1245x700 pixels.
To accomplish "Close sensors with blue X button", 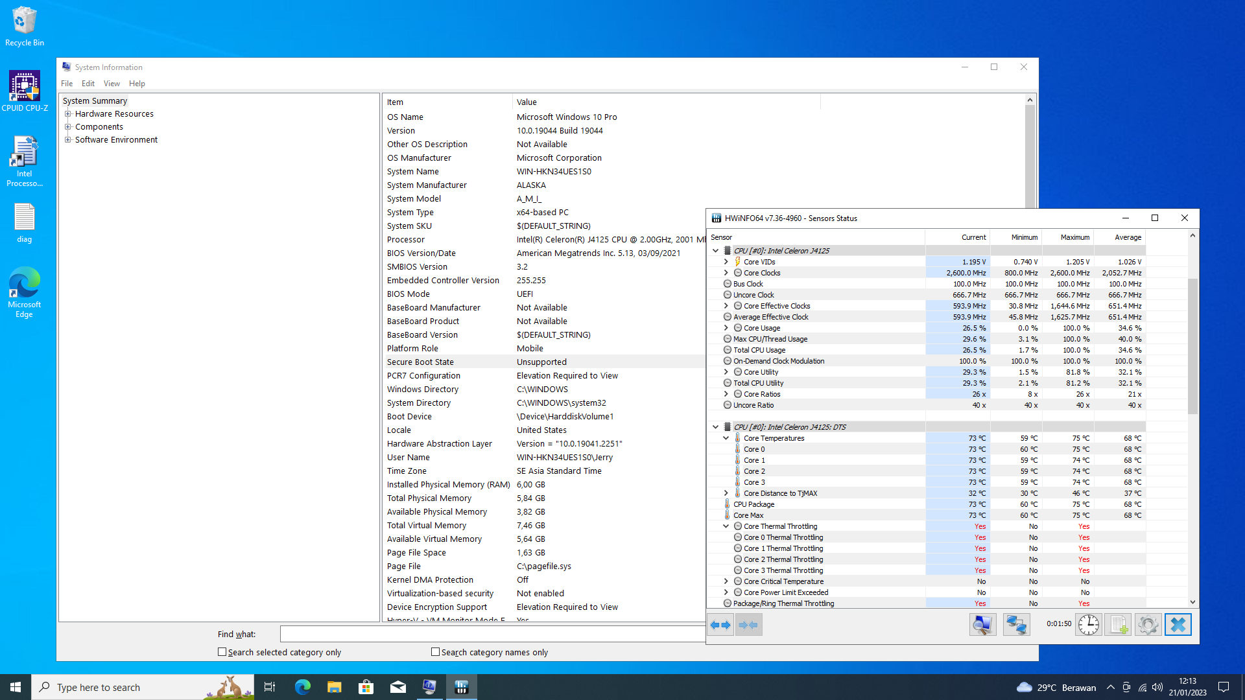I will [1178, 625].
